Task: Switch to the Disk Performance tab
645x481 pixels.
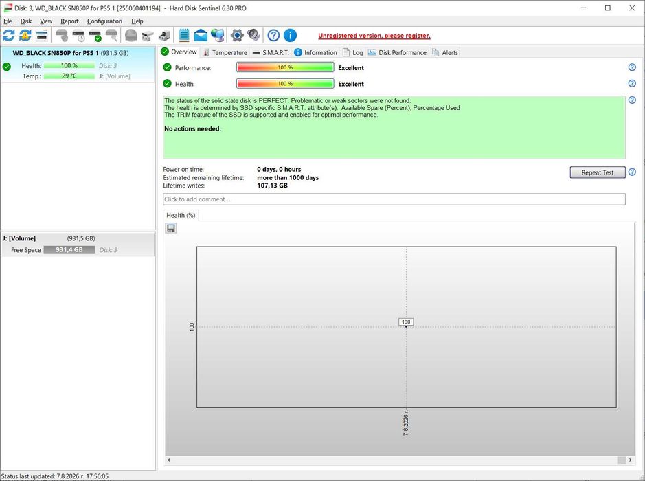Action: coord(397,53)
